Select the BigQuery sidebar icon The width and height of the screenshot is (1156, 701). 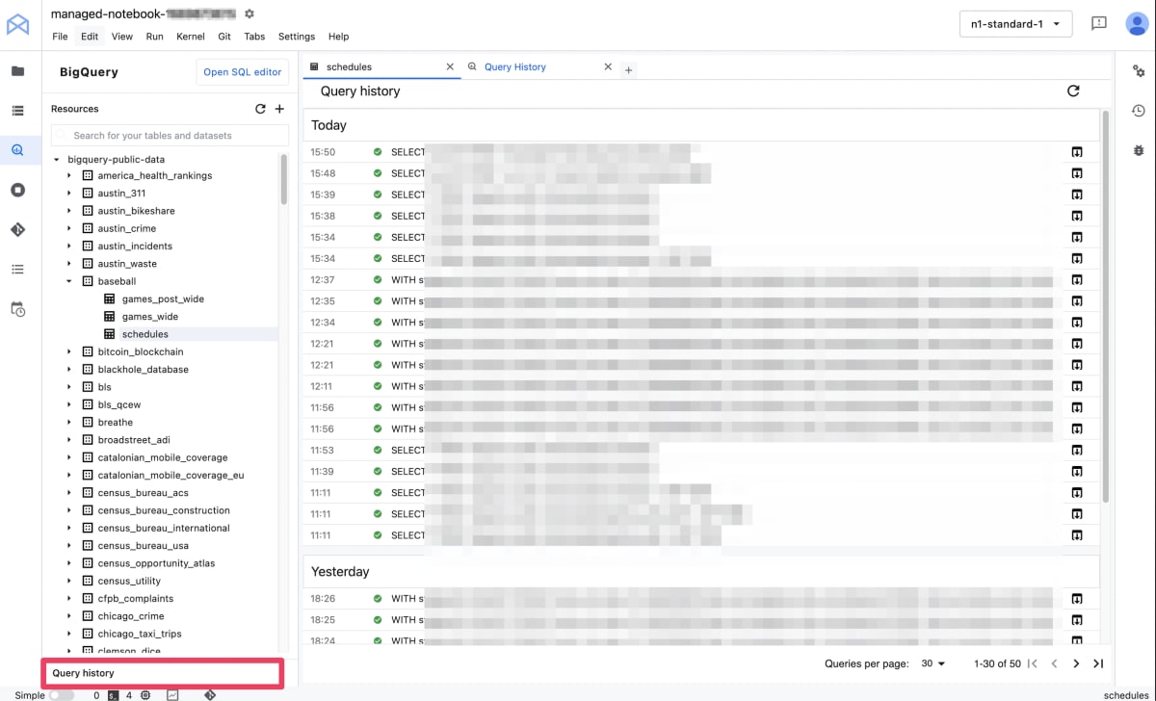(x=17, y=150)
